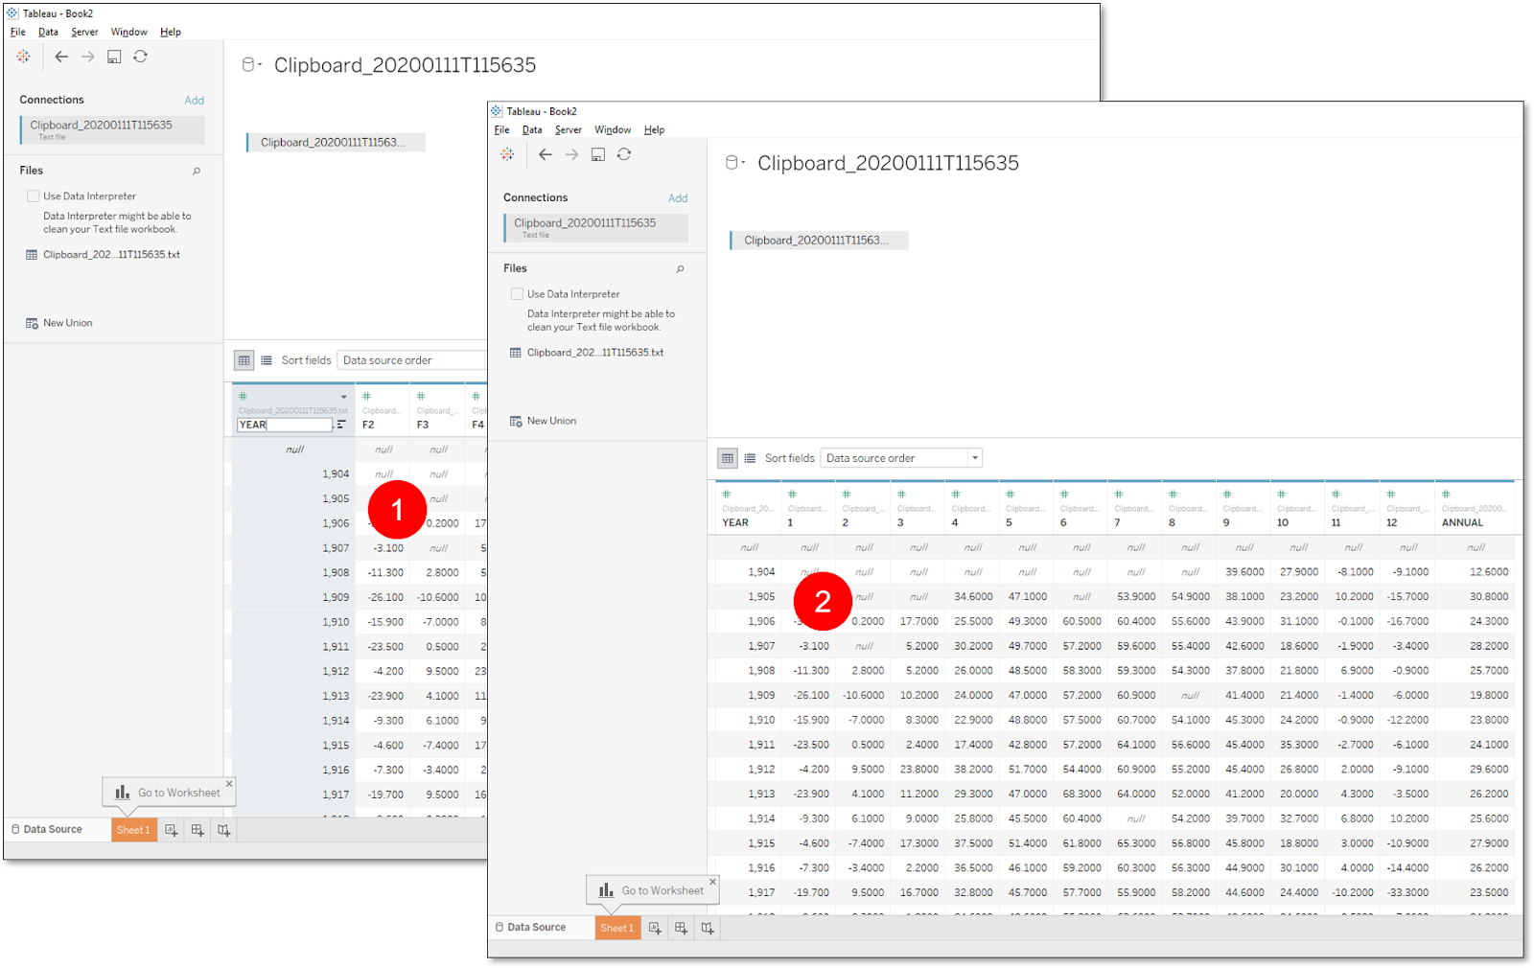Select the Data Source tab in front window
Image resolution: width=1534 pixels, height=968 pixels.
click(x=531, y=928)
